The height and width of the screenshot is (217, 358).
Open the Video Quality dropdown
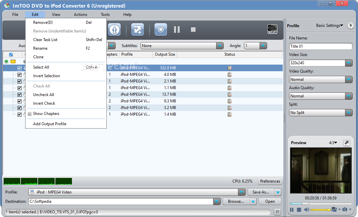click(349, 80)
